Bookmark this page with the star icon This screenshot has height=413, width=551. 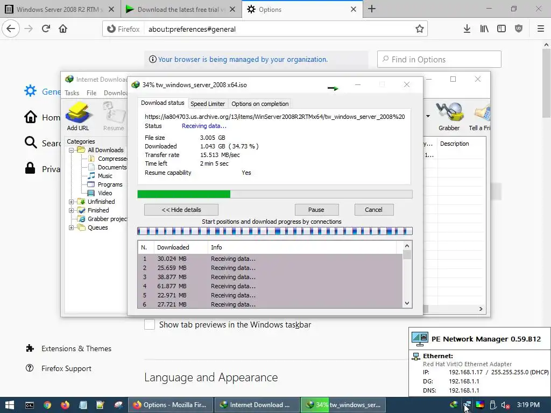420,29
